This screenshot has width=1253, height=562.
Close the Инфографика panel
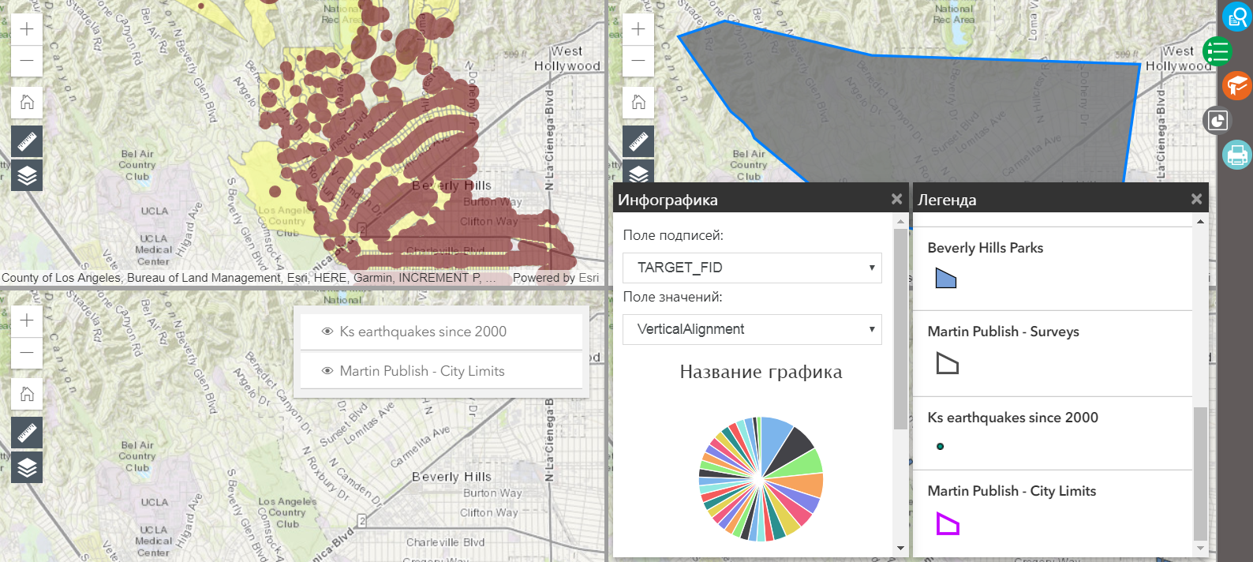(x=896, y=200)
